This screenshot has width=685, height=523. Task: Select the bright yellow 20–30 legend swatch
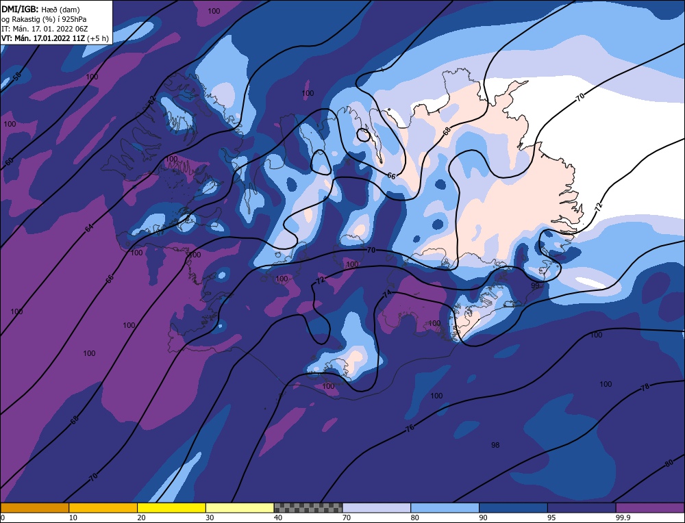click(x=171, y=507)
